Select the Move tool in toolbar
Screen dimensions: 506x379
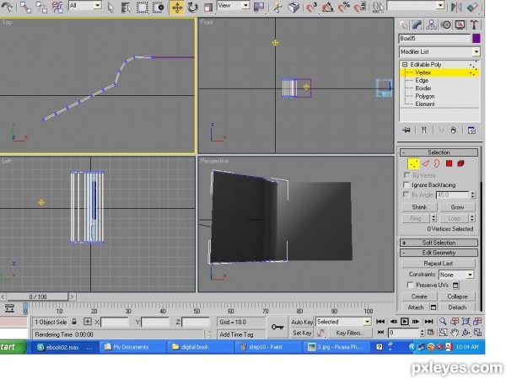pyautogui.click(x=177, y=7)
